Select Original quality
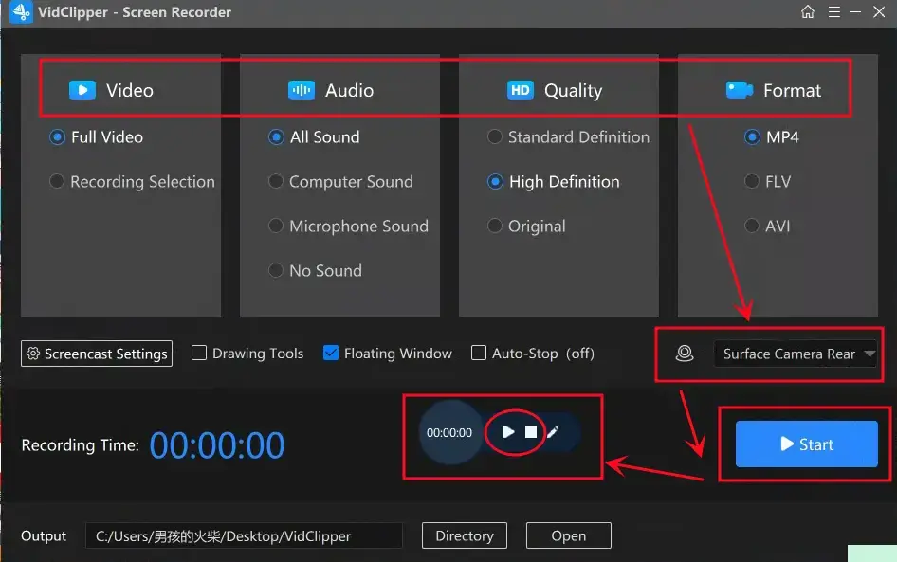Image resolution: width=897 pixels, height=562 pixels. (x=526, y=227)
